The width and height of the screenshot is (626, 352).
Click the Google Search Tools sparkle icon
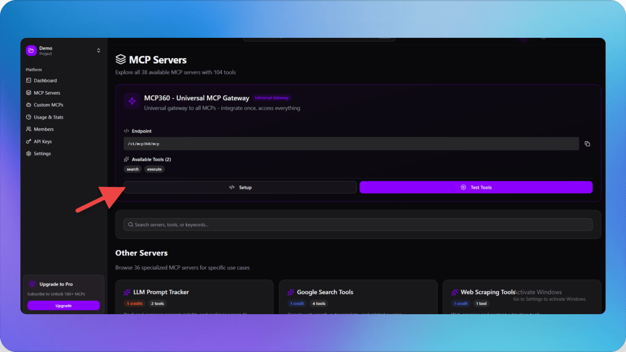click(290, 292)
